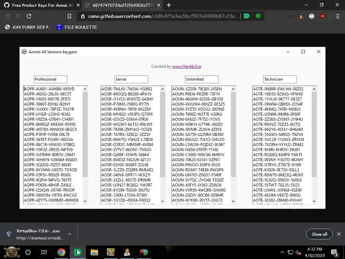The image size is (345, 259).
Task: Click Technician list scroll-down arrow
Action: [314, 201]
